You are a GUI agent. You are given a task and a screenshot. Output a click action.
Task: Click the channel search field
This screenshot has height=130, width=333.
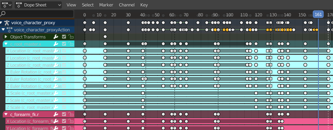point(37,14)
